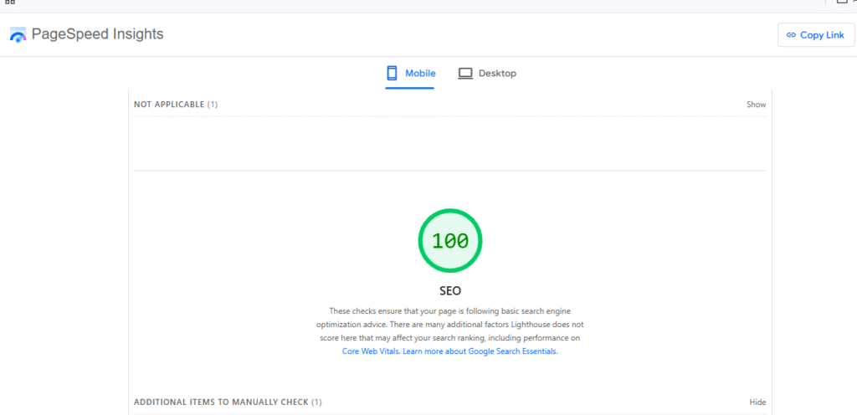
Task: Click the SEO category heading
Action: coord(450,291)
